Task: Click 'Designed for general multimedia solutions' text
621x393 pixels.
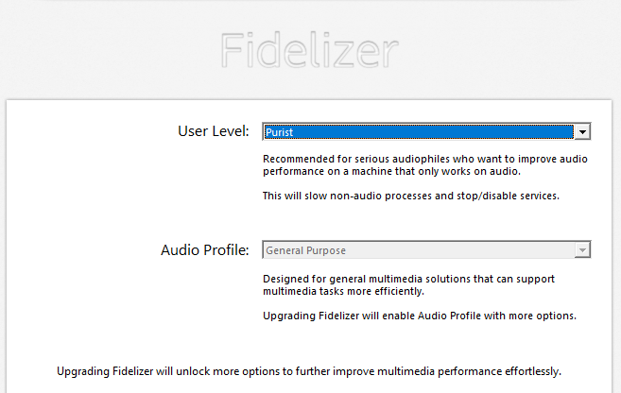Action: 408,279
